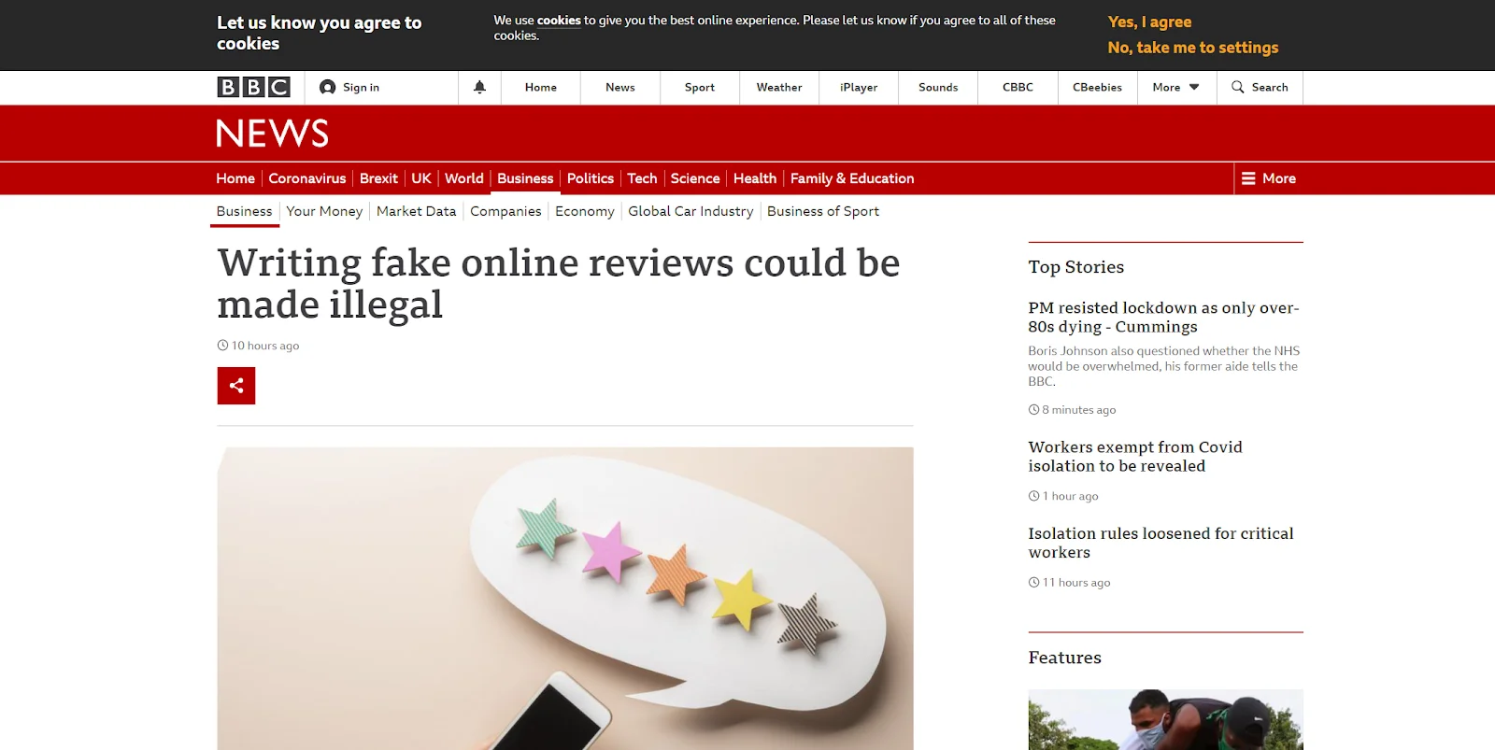Open News in BBC top bar
1495x750 pixels.
pos(620,87)
